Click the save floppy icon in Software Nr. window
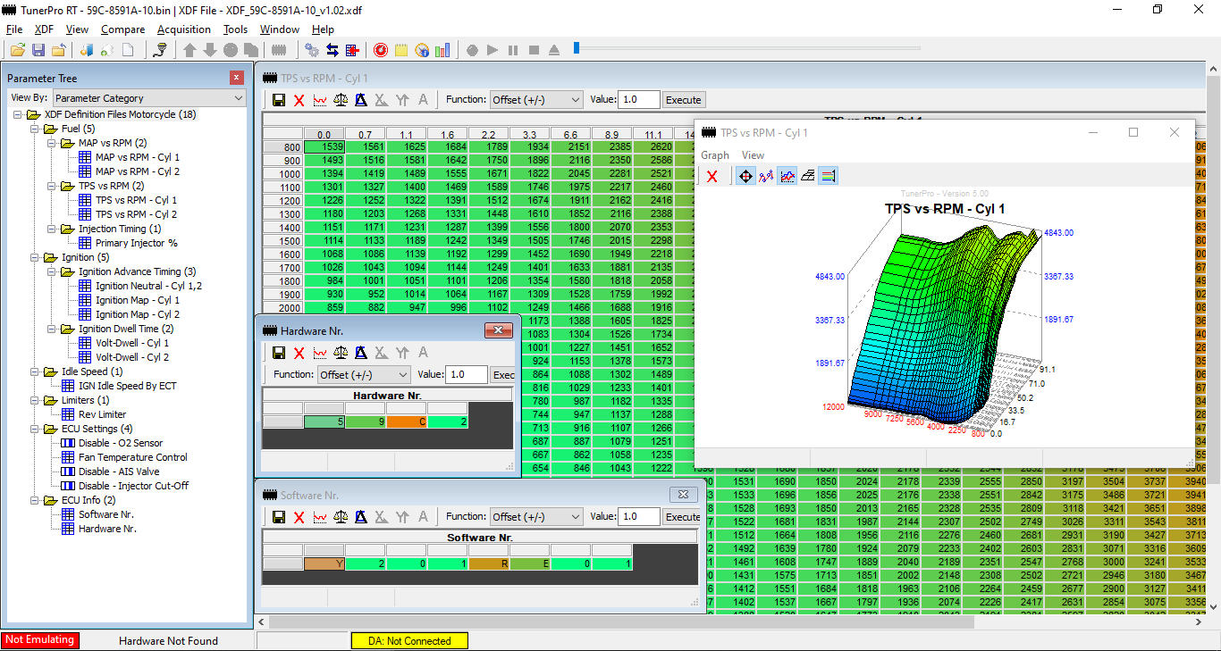 279,517
